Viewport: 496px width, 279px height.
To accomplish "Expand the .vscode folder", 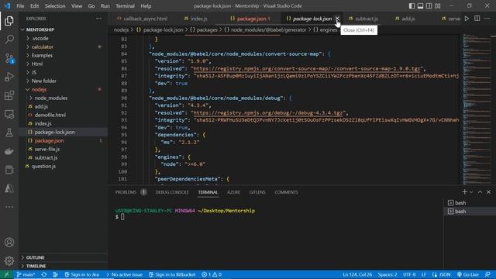I will (x=64, y=38).
